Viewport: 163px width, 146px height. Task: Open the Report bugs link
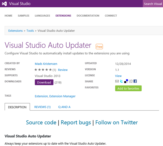point(76,123)
